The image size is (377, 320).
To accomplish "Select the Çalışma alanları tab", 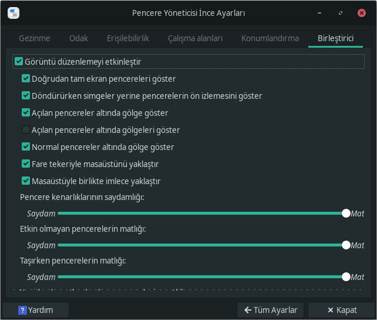I will pos(196,38).
